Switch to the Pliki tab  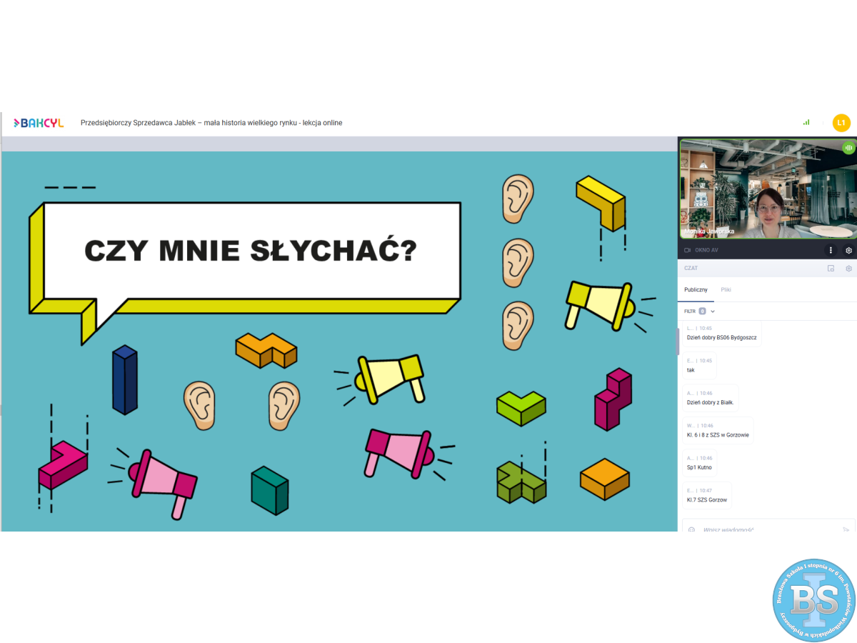click(726, 289)
